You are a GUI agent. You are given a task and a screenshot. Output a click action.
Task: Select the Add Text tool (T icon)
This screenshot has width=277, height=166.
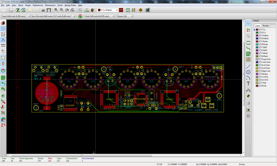pyautogui.click(x=248, y=83)
